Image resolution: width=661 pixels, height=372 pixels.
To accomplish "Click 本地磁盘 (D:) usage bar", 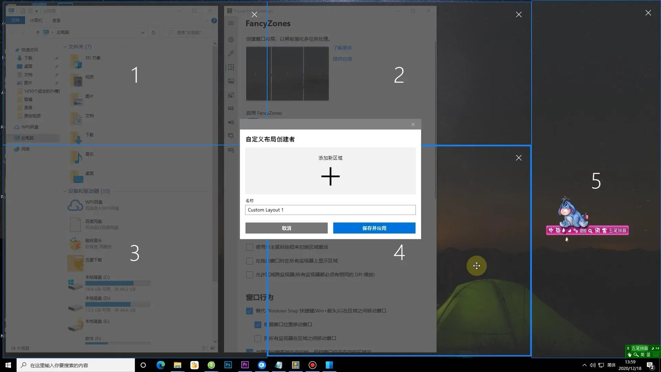I will 118,304.
